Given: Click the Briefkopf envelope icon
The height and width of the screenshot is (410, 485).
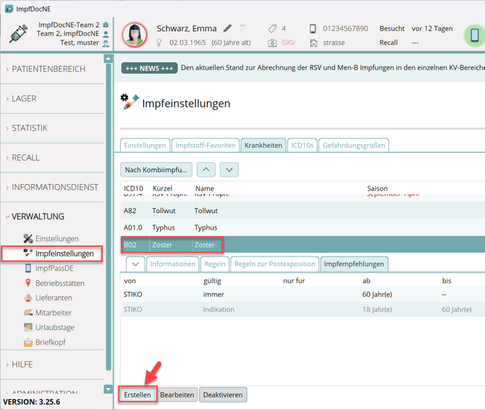Looking at the screenshot, I should [x=28, y=343].
